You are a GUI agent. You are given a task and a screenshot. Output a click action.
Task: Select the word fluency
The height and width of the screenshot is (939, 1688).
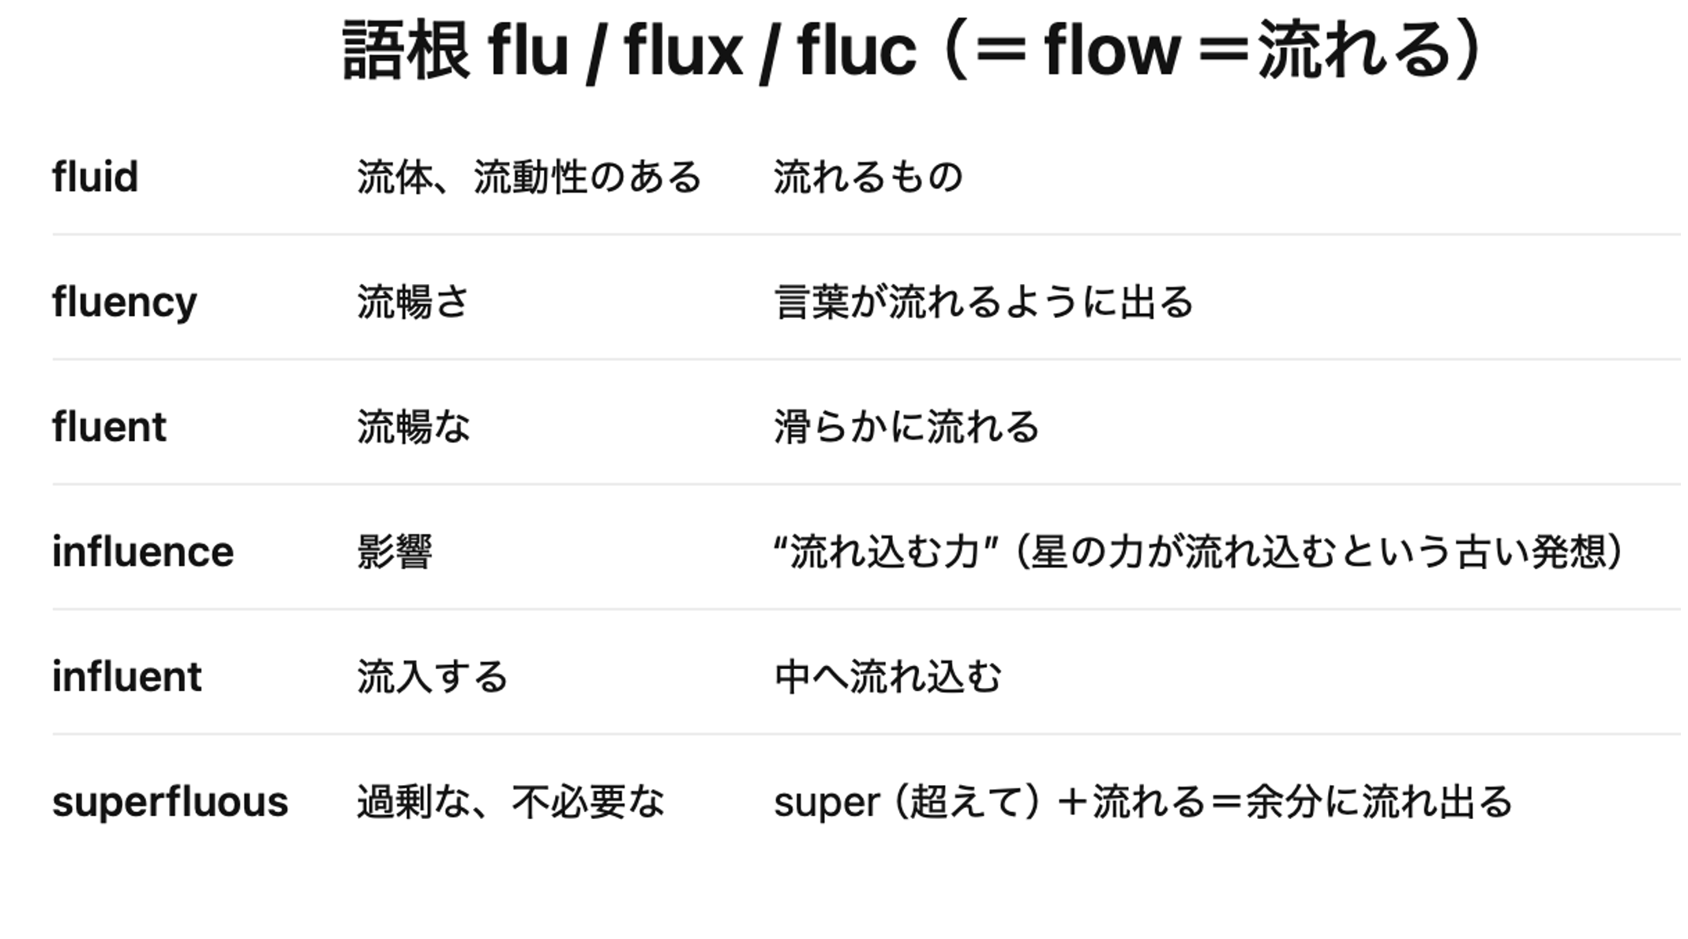(124, 302)
